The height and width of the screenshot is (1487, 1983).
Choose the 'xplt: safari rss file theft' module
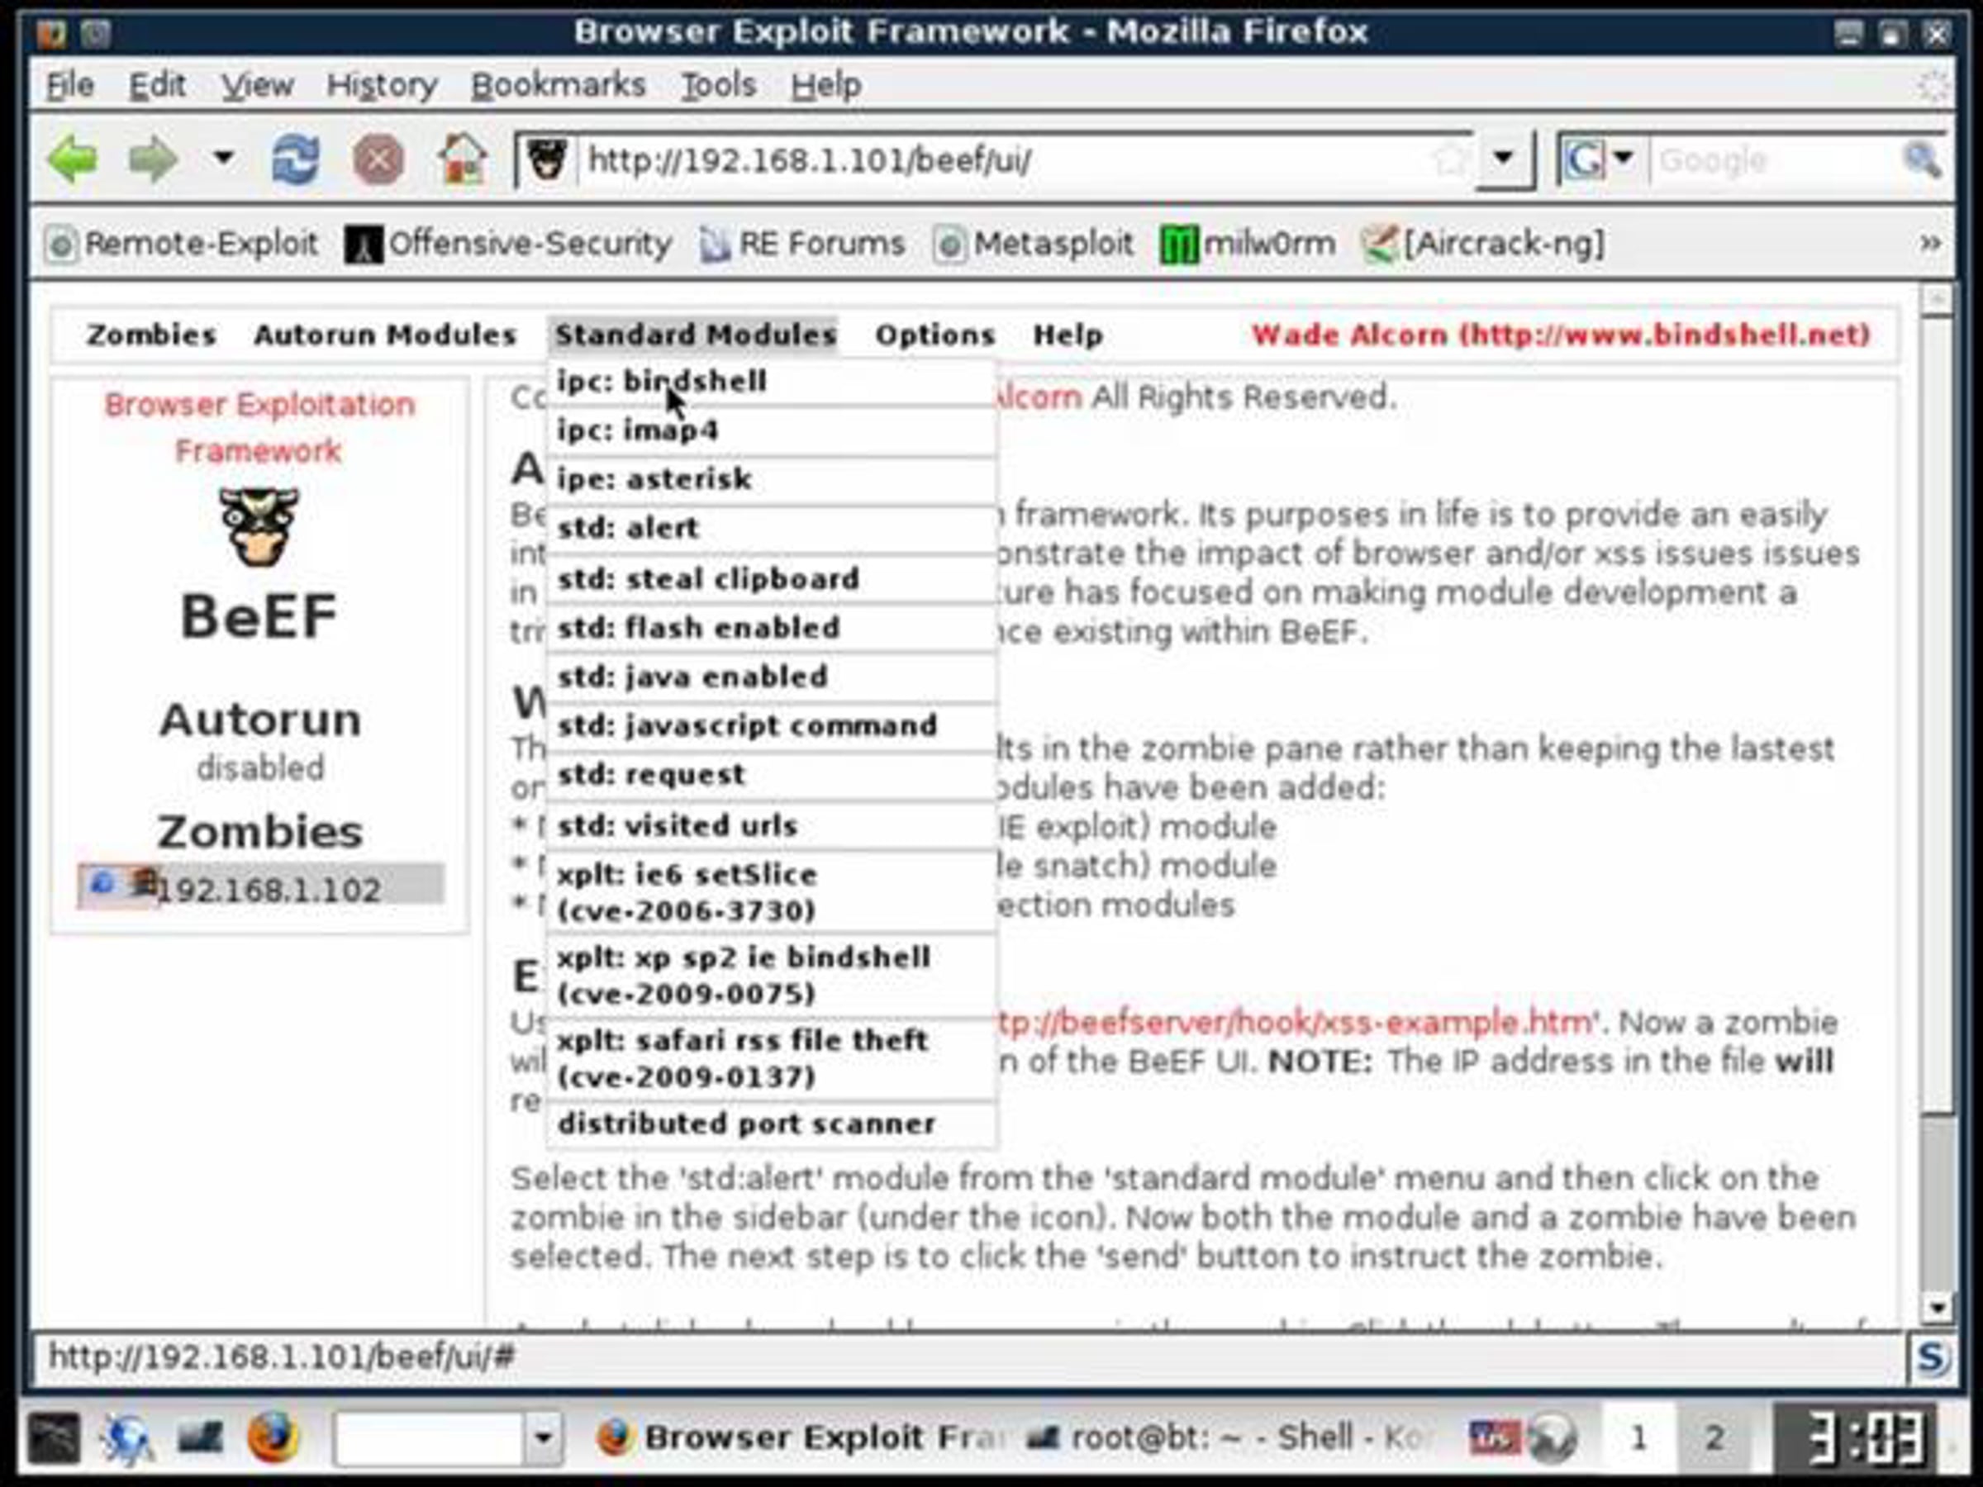point(771,1058)
